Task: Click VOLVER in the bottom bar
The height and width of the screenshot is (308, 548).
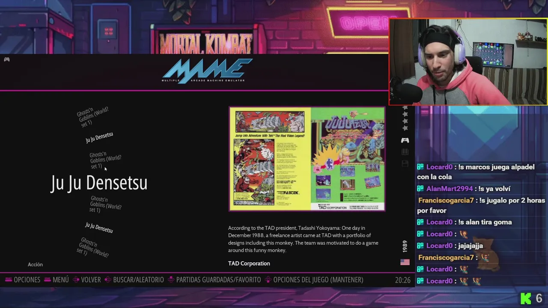Action: click(91, 280)
